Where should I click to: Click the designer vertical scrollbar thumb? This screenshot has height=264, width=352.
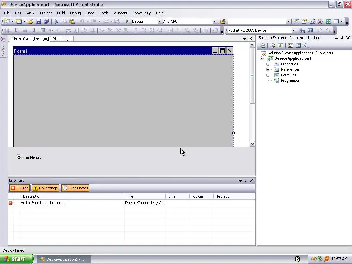click(252, 76)
